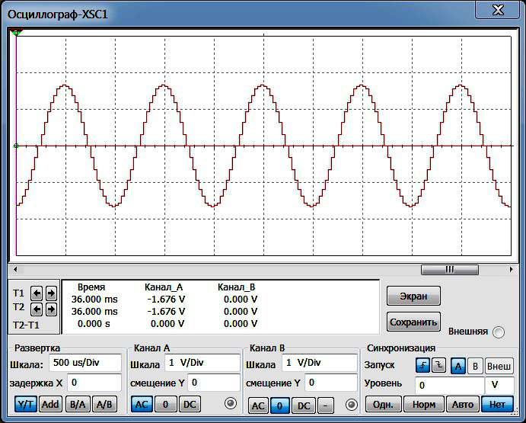
Task: Open the trigger level unit V field
Action: (499, 385)
